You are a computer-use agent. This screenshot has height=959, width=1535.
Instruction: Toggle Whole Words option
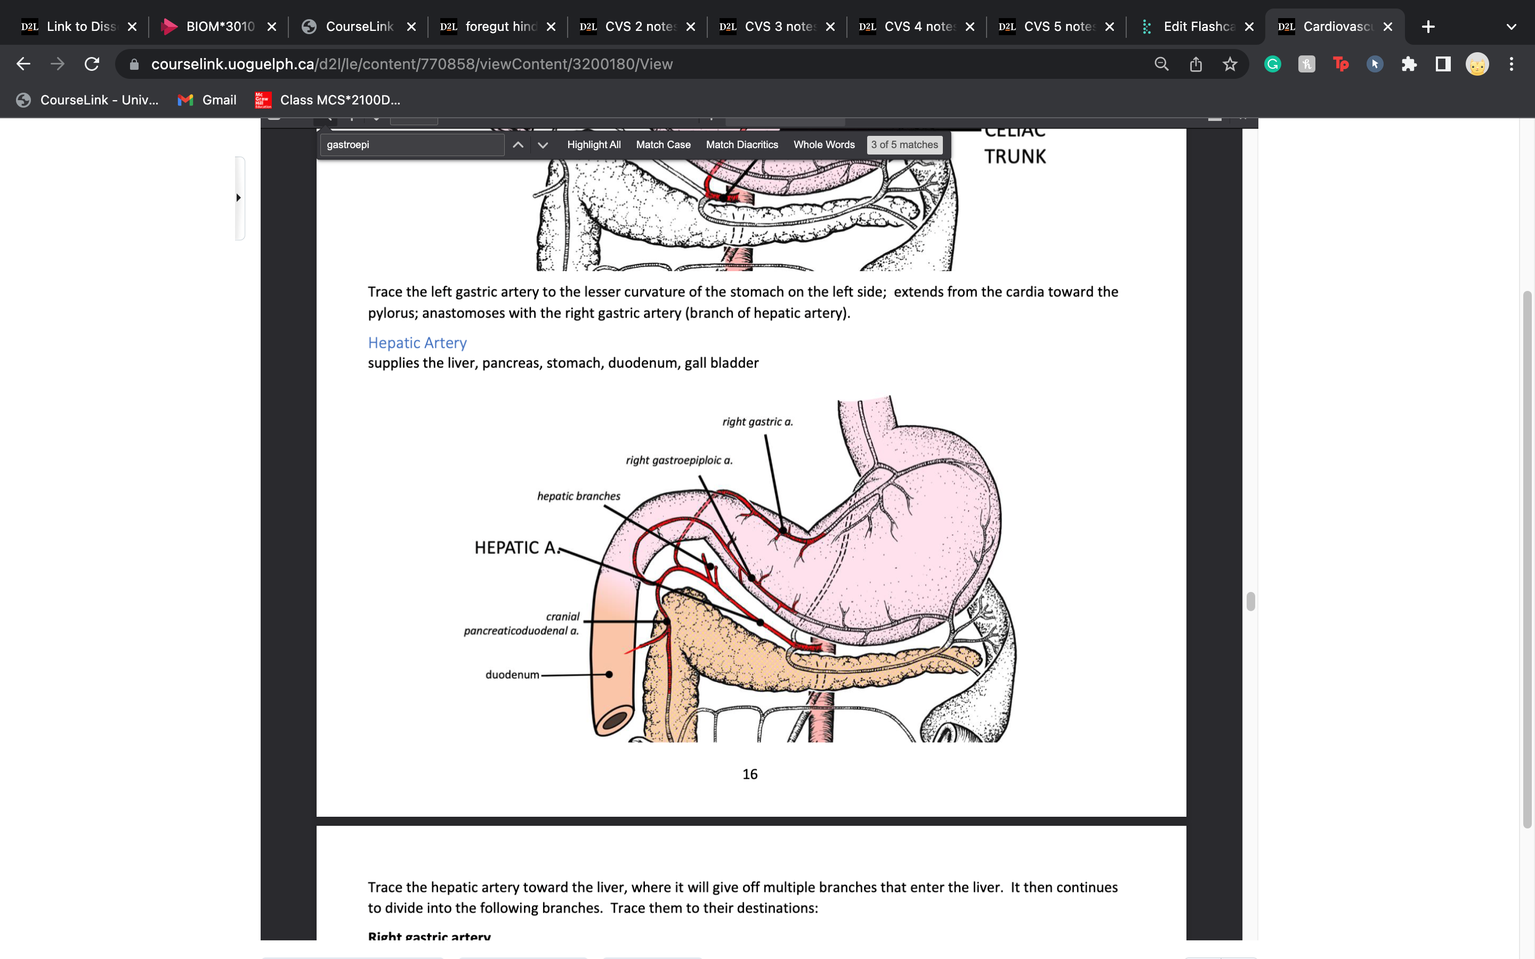tap(824, 144)
